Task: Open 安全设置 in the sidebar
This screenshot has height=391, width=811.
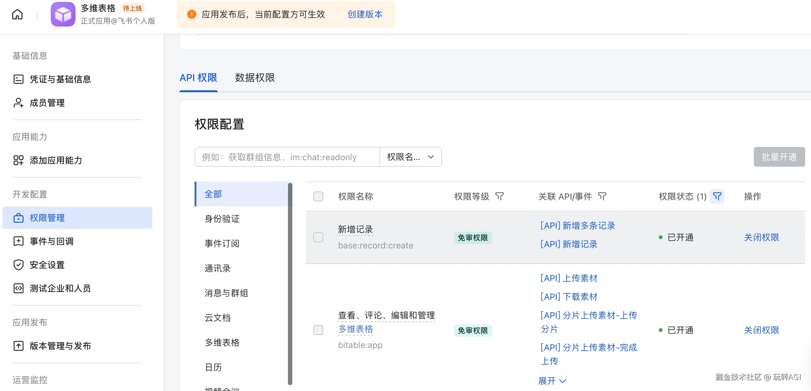Action: (x=47, y=265)
